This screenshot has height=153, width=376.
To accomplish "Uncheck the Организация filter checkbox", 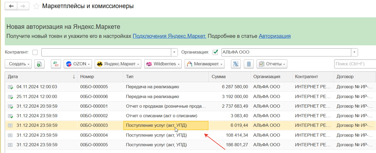I will point(215,52).
